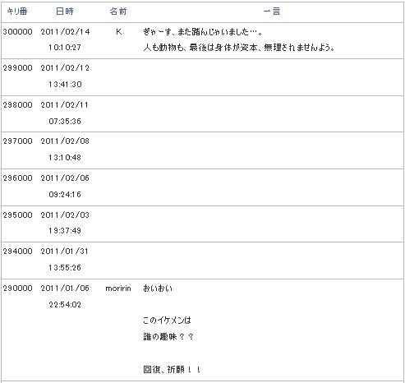
Task: Click the date 2011/02/06
Action: pyautogui.click(x=65, y=178)
